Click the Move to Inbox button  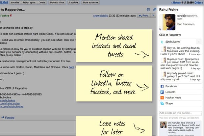tap(57, 2)
